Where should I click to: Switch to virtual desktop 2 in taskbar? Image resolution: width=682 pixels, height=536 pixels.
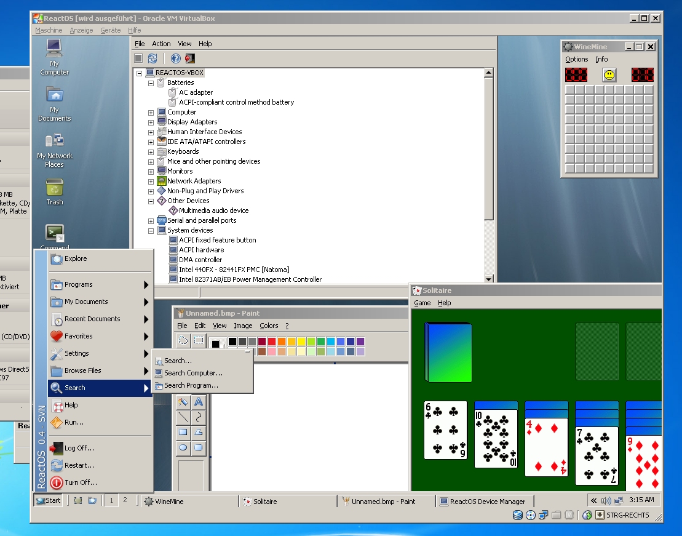pos(125,500)
